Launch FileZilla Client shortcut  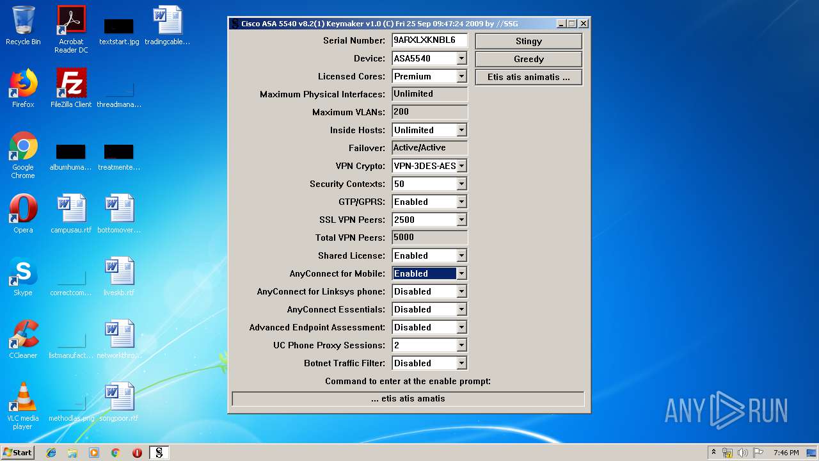71,88
